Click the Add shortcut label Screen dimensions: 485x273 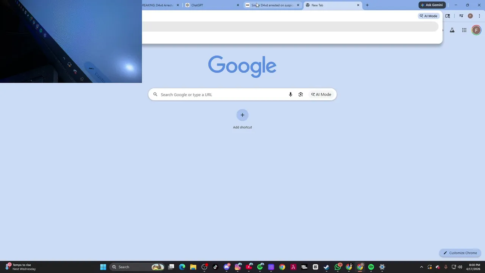click(242, 127)
